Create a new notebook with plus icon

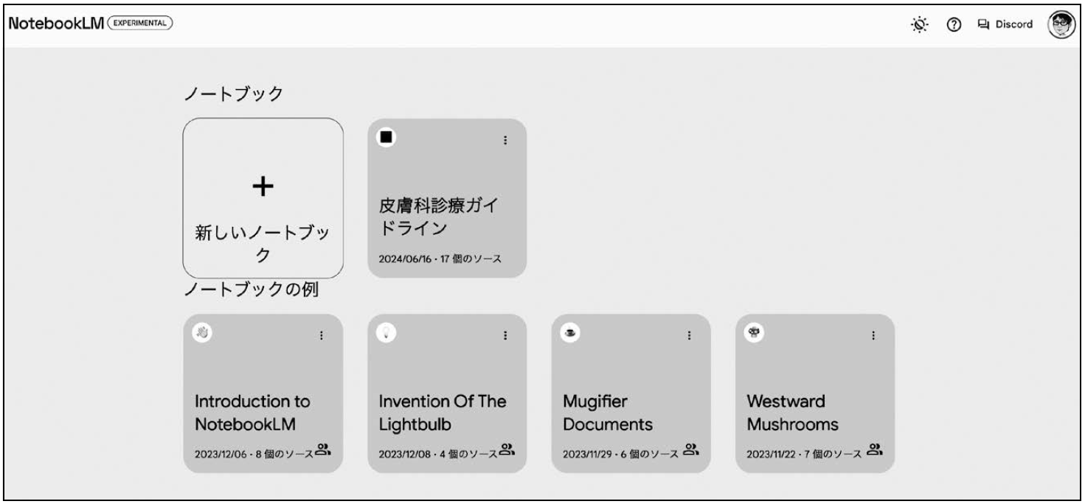[x=263, y=197]
